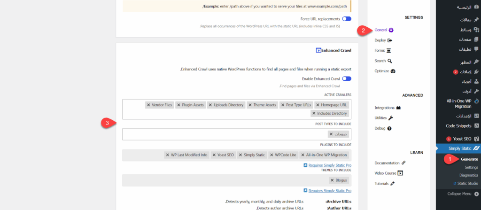The image size is (481, 210).
Task: Click the General settings gear icon
Action: click(391, 30)
